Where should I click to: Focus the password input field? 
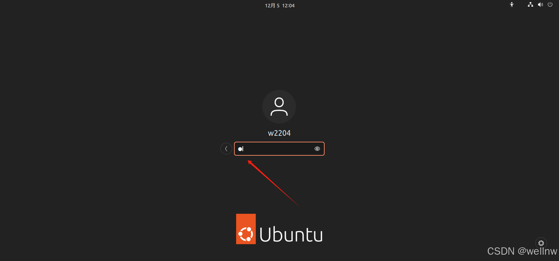(276, 149)
